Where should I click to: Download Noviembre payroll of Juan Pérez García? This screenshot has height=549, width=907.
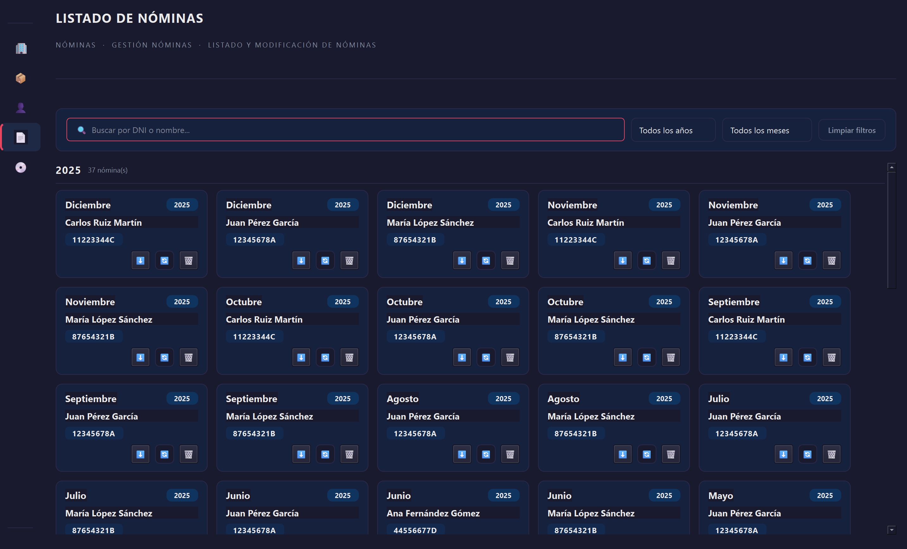(x=783, y=261)
